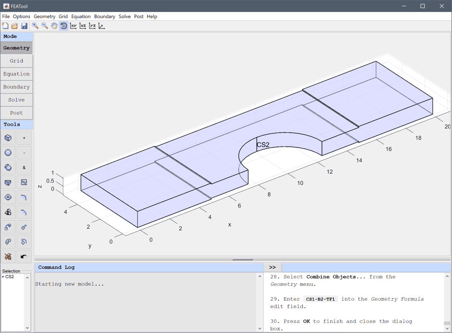Click the 'Starting new model...' log text
This screenshot has width=452, height=333.
pyautogui.click(x=69, y=284)
